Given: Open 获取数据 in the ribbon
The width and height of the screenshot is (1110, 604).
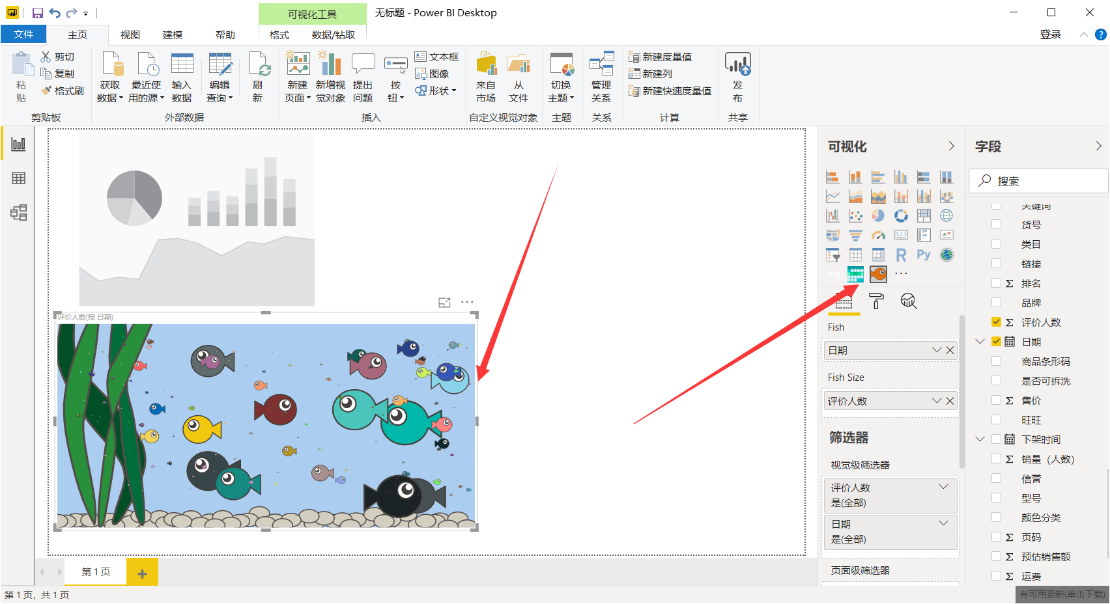Looking at the screenshot, I should 111,78.
